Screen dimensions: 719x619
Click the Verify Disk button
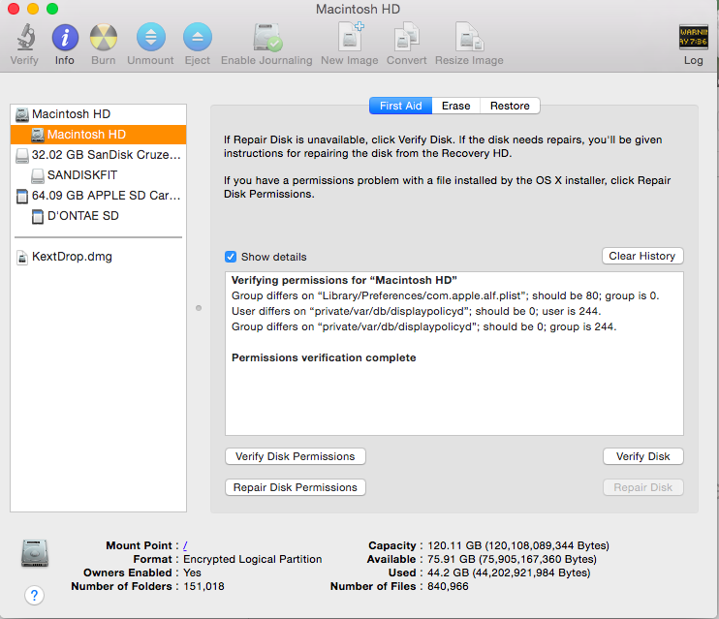tap(642, 456)
